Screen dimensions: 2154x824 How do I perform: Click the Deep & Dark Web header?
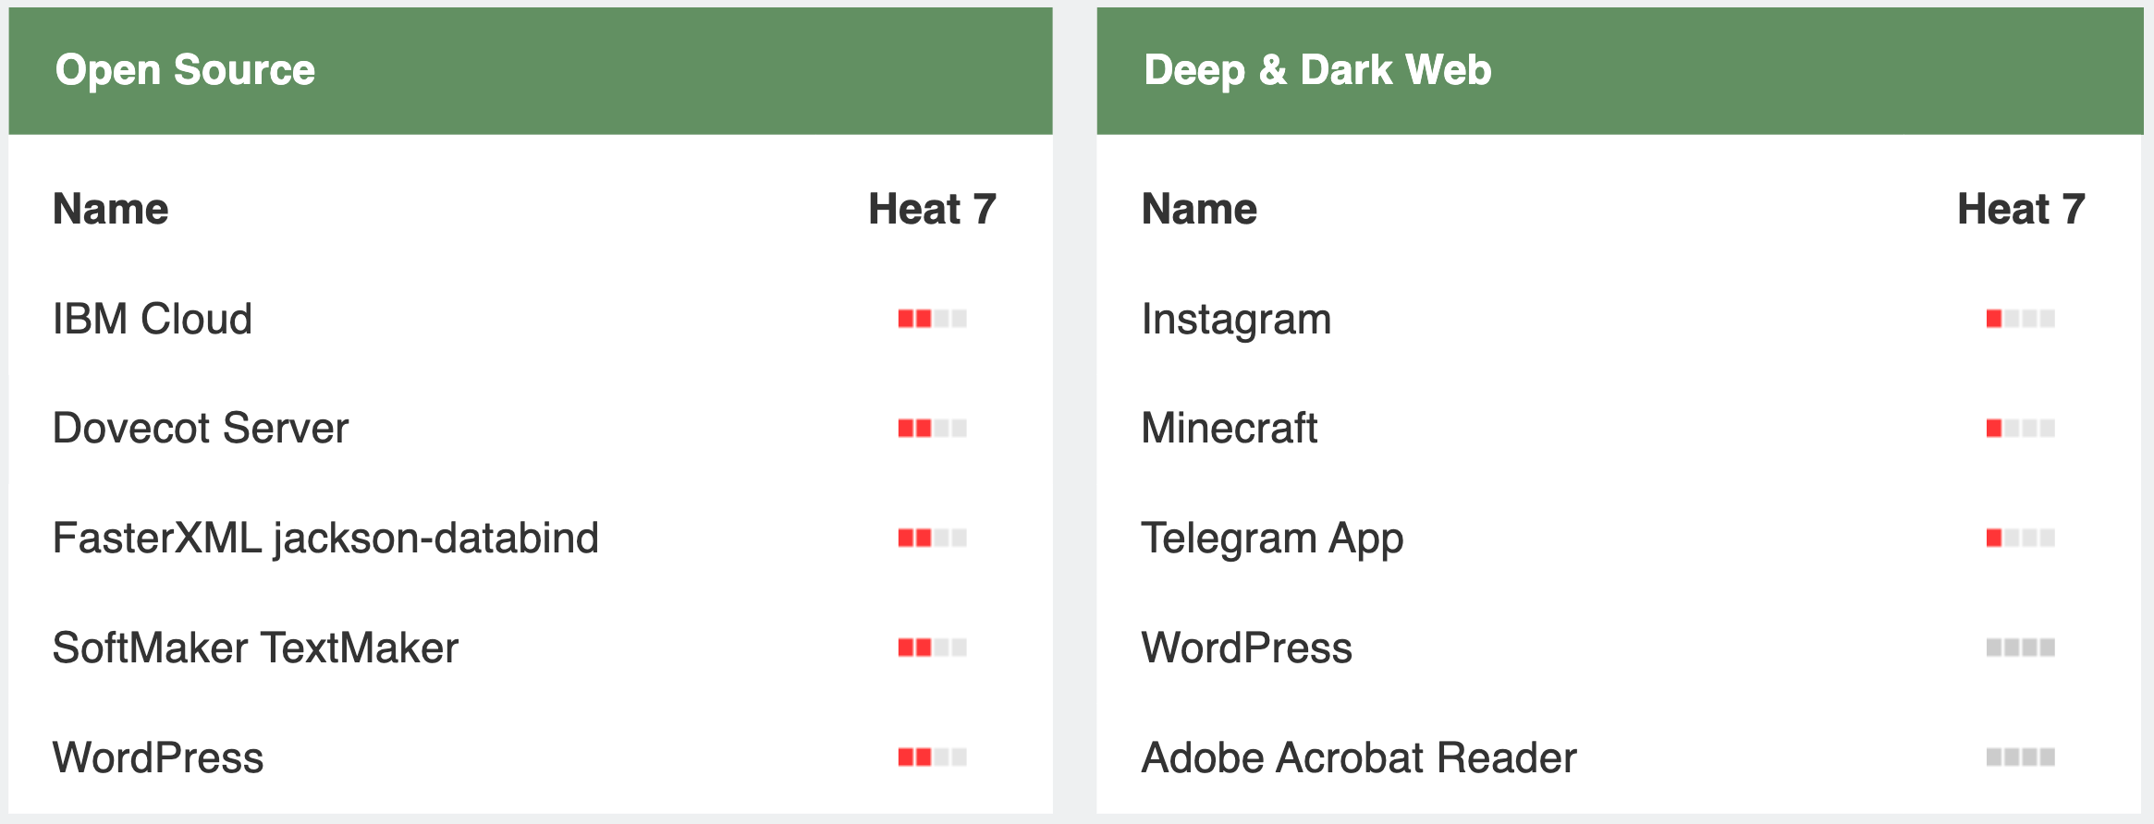(x=1317, y=70)
